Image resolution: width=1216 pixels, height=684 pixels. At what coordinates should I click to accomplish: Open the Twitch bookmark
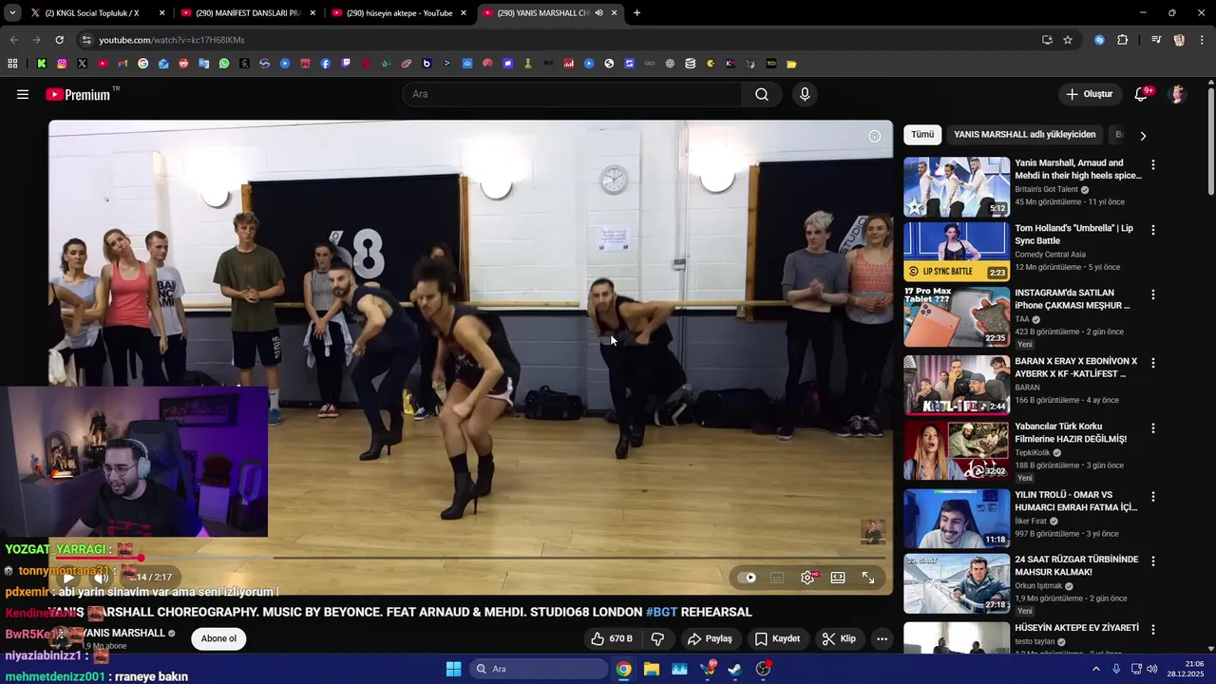click(346, 64)
